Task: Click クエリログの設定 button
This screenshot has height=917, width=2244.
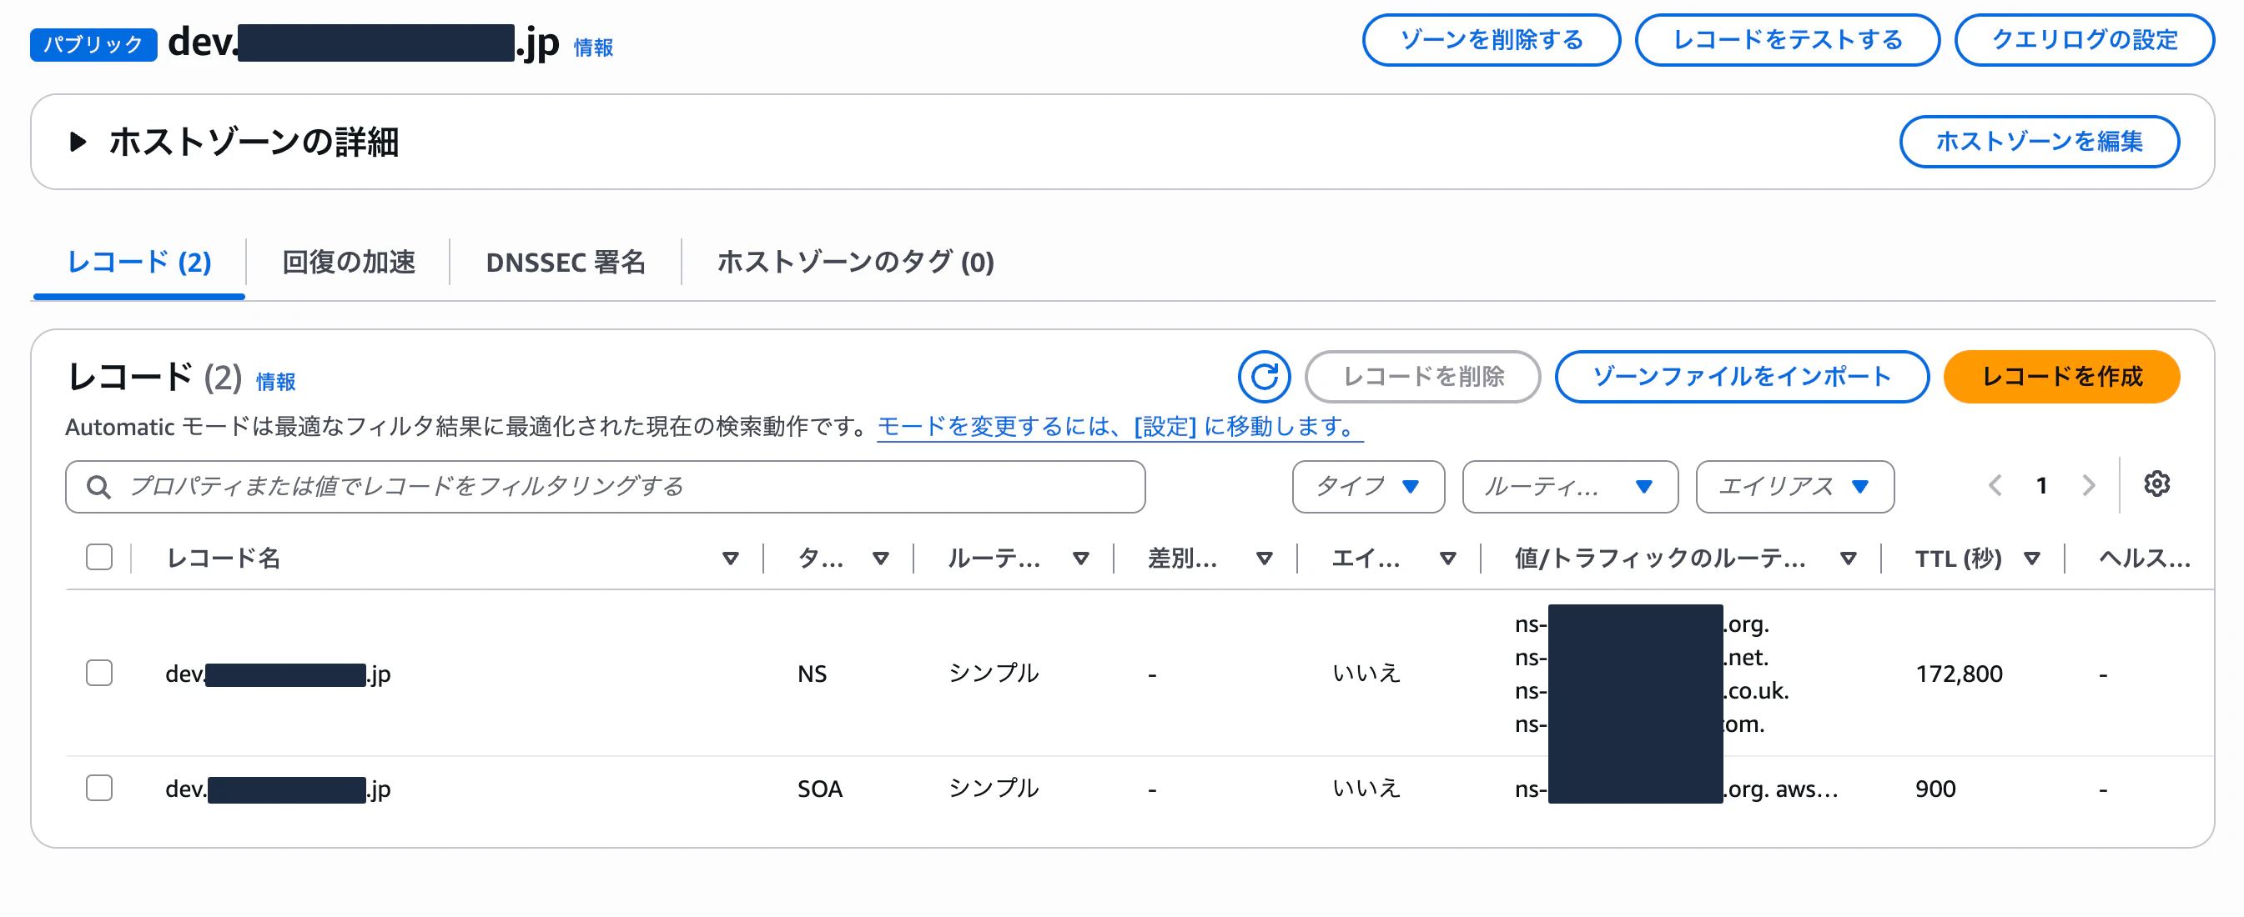Action: tap(2085, 40)
